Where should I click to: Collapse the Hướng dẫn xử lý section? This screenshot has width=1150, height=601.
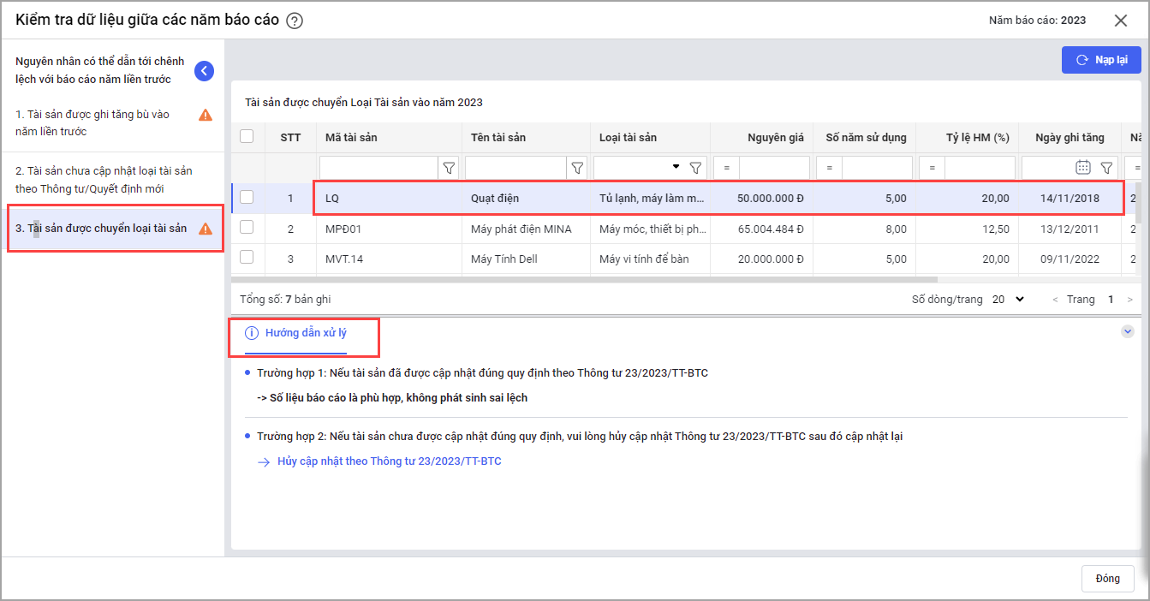coord(1128,332)
